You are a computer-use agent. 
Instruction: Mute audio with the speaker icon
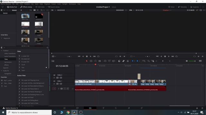click(187, 61)
